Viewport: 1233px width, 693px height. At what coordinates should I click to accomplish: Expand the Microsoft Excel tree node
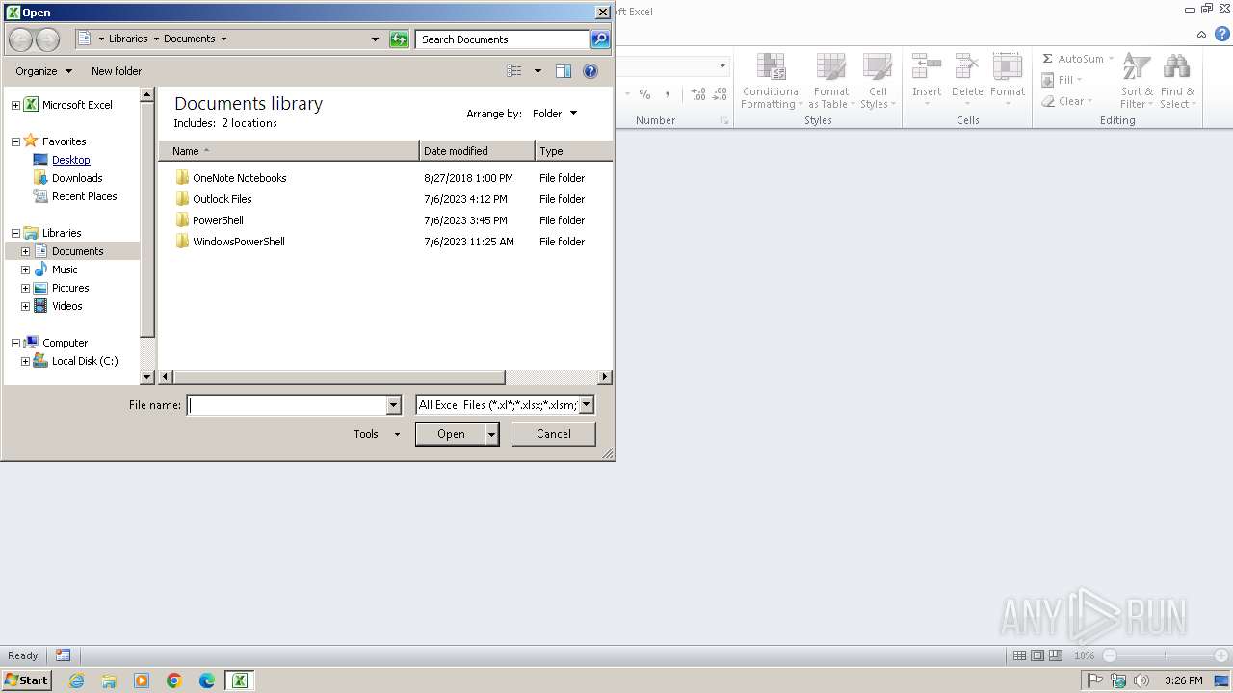point(15,105)
